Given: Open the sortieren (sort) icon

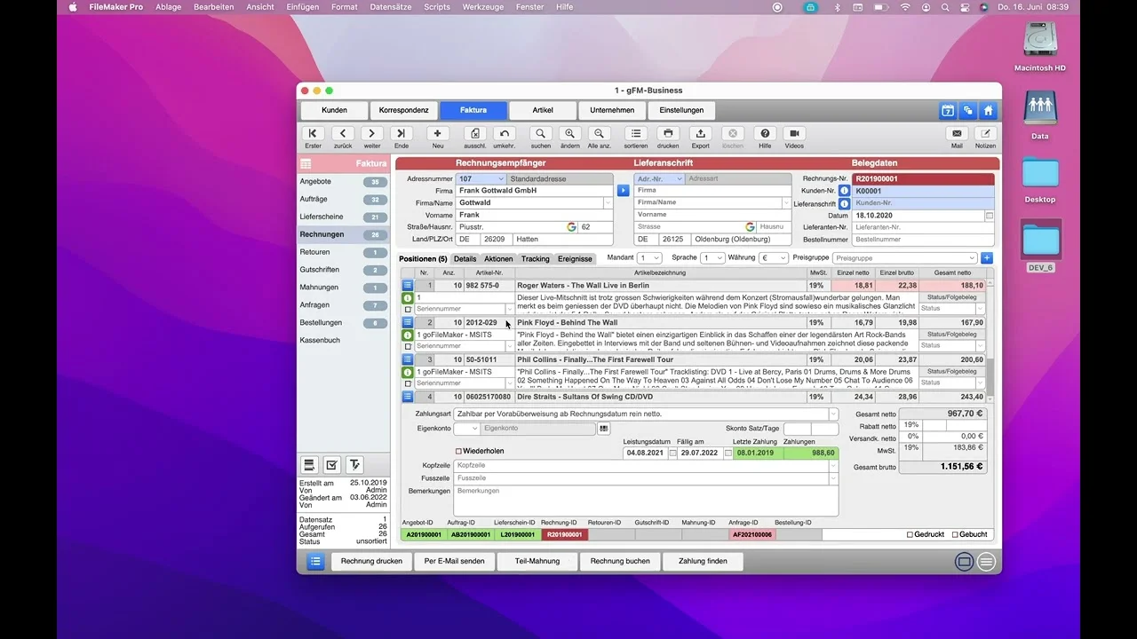Looking at the screenshot, I should pyautogui.click(x=636, y=133).
